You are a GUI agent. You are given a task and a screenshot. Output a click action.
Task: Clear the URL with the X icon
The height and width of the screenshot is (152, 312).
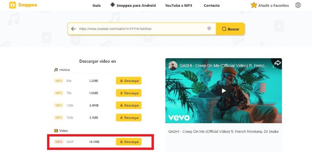tap(209, 28)
